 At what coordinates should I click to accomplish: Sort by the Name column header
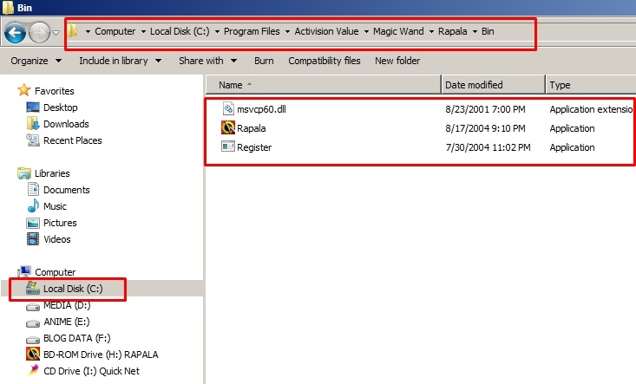pyautogui.click(x=324, y=85)
